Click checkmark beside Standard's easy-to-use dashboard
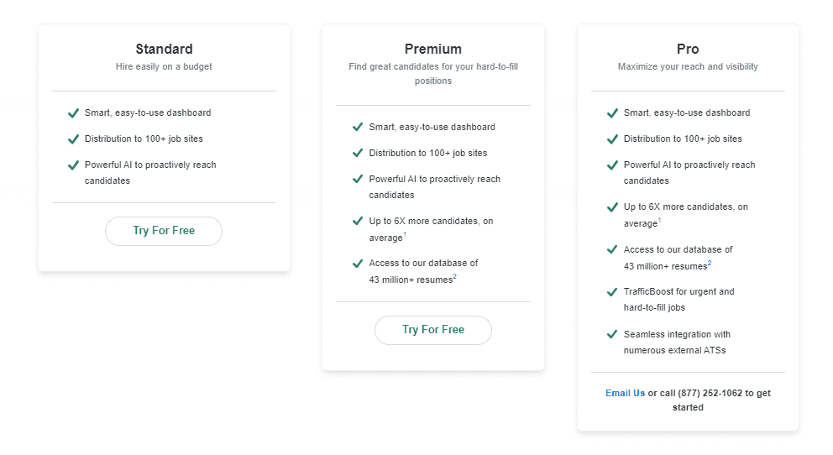This screenshot has height=455, width=833. click(74, 113)
